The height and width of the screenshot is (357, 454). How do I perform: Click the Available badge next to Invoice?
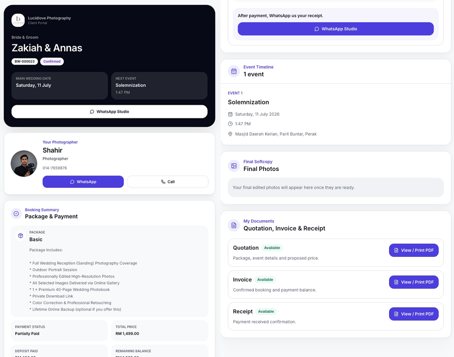click(265, 280)
